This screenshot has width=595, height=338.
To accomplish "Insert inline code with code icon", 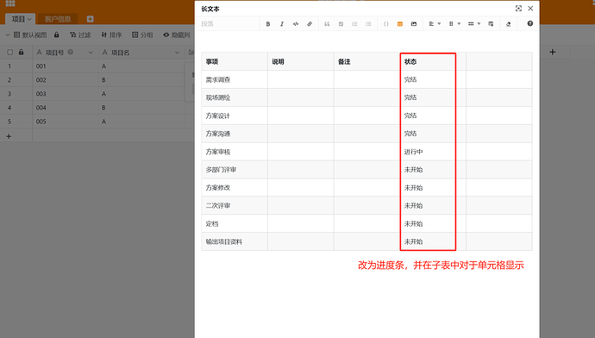I will (x=296, y=24).
